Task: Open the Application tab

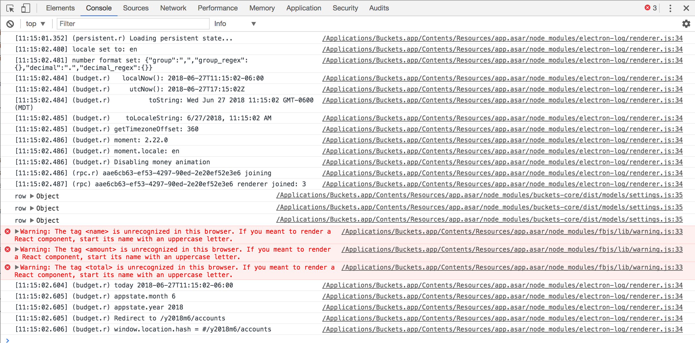Action: pos(303,8)
